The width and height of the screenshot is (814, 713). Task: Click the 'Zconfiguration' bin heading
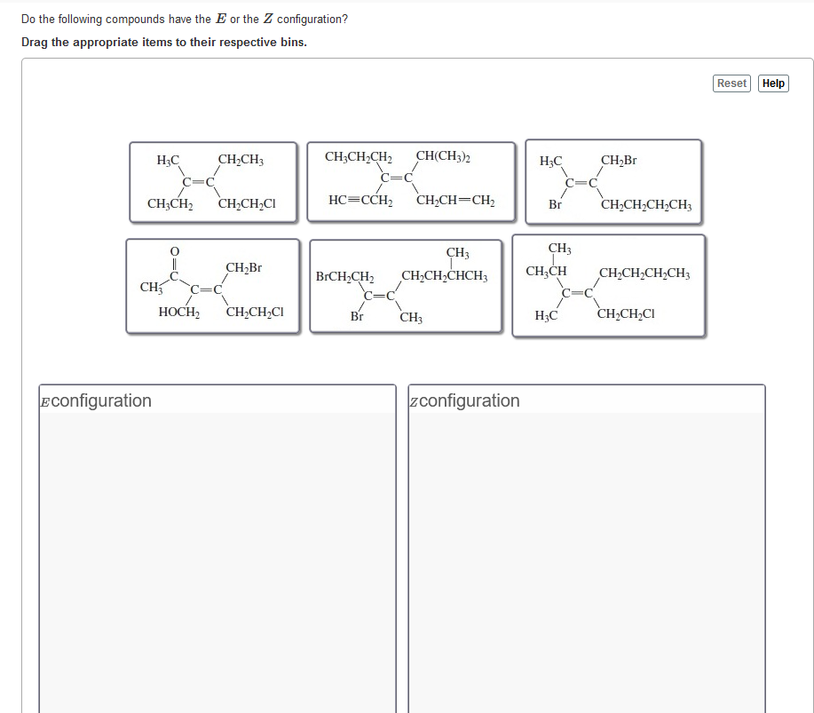[464, 400]
